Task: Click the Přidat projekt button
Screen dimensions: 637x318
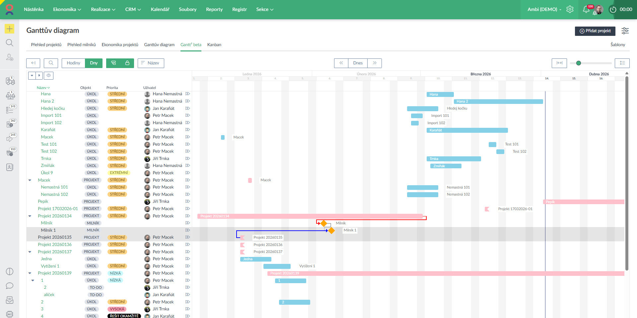Action: point(595,31)
